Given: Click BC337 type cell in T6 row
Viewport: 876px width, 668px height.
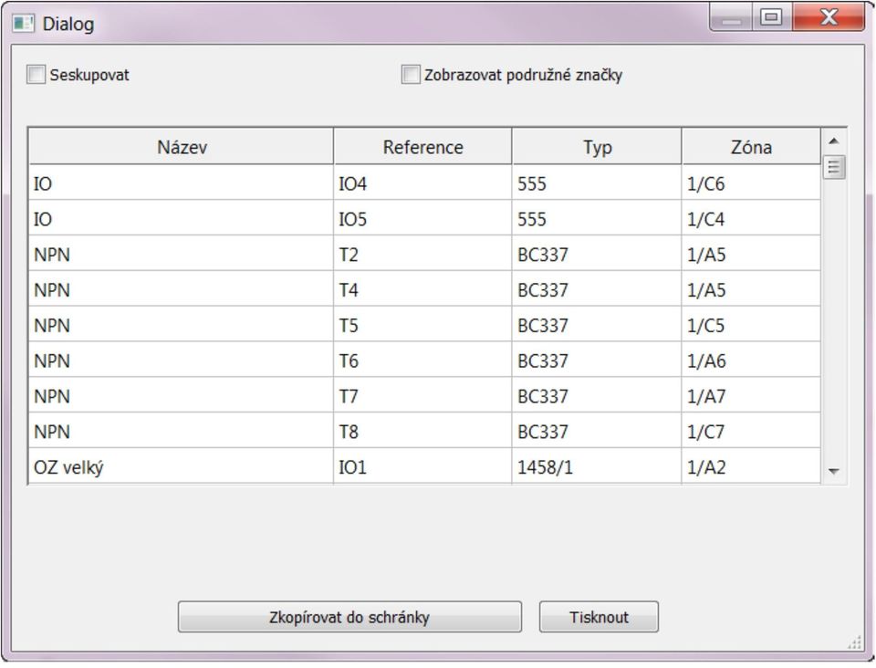Looking at the screenshot, I should click(597, 360).
